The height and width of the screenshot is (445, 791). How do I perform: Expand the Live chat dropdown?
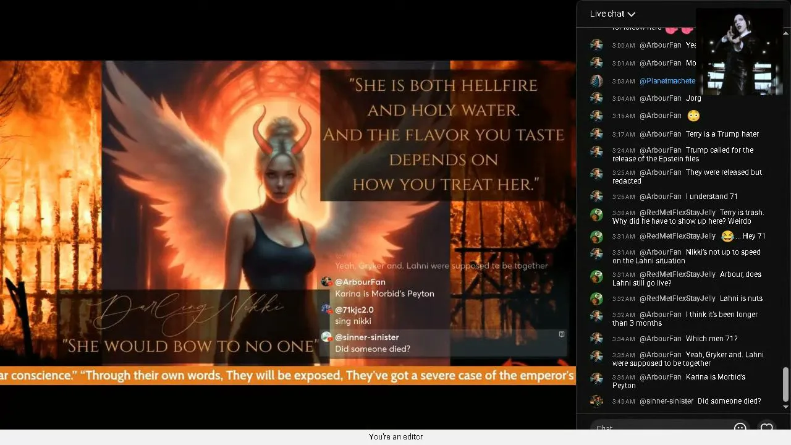[x=612, y=14]
